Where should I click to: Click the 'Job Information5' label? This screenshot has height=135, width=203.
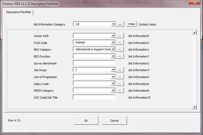coord(138,77)
